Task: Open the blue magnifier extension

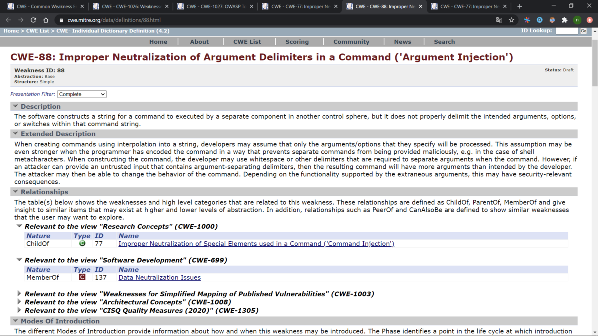Action: pos(539,20)
